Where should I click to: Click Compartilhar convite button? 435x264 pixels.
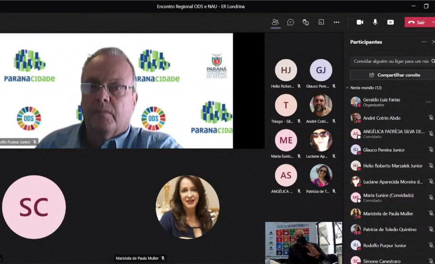[394, 75]
